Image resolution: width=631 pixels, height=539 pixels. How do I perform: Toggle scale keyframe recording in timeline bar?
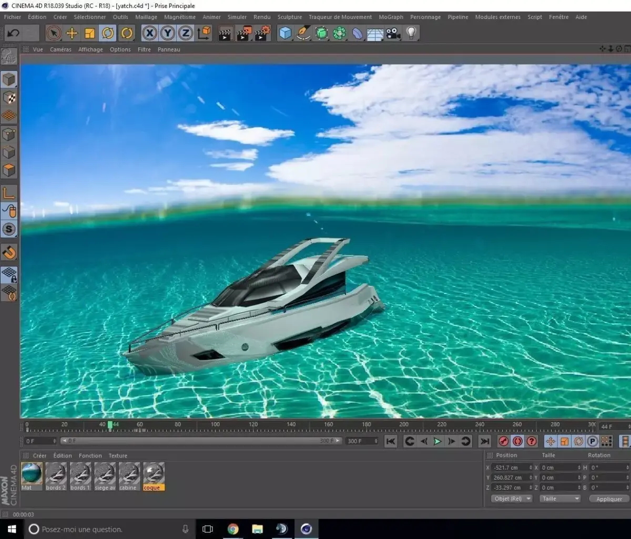point(565,441)
